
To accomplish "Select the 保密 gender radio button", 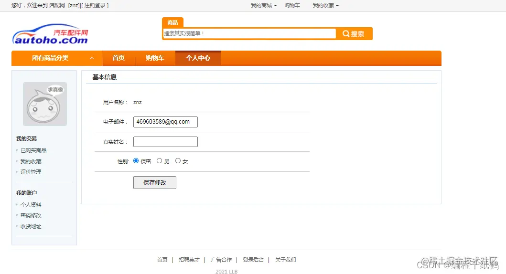I will pos(136,160).
